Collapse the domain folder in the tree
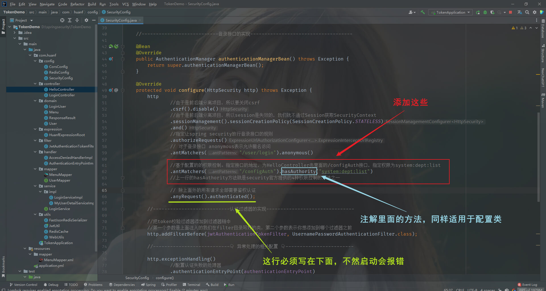Screen dimensions: 546x291 (x=35, y=101)
